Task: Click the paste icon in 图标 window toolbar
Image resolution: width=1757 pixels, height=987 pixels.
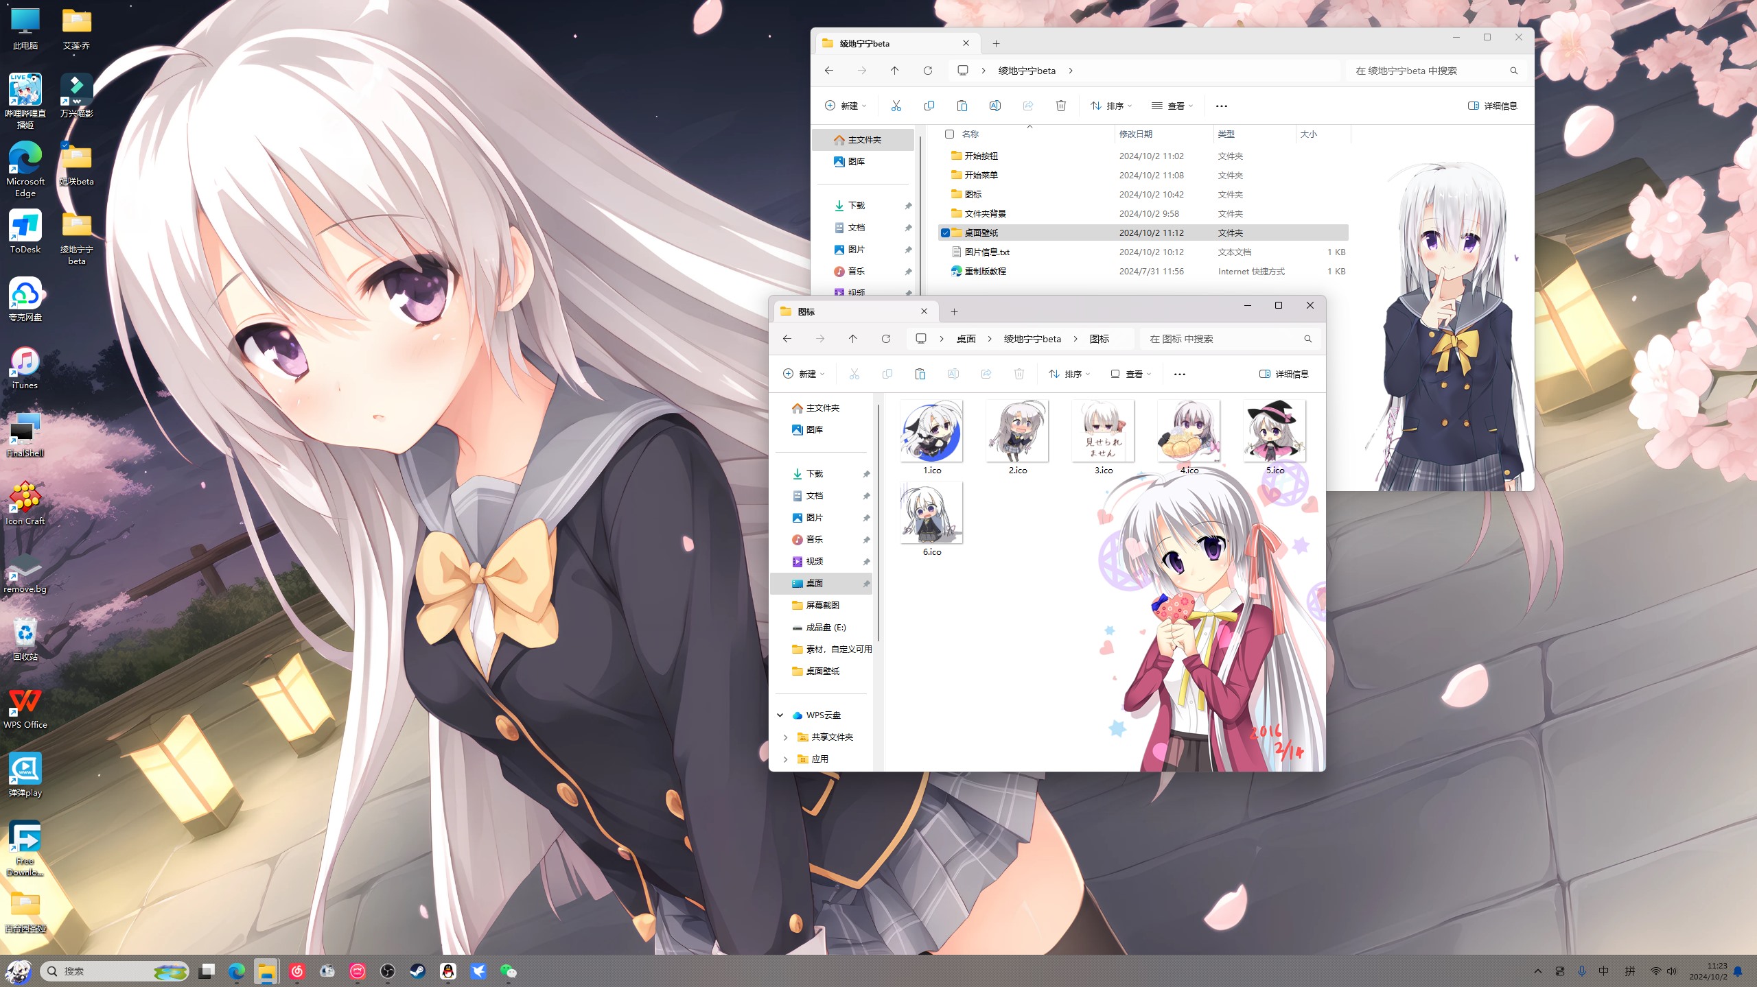Action: 920,374
